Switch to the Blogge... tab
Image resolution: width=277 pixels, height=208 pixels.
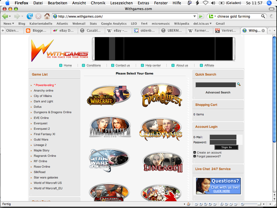[x=37, y=31]
